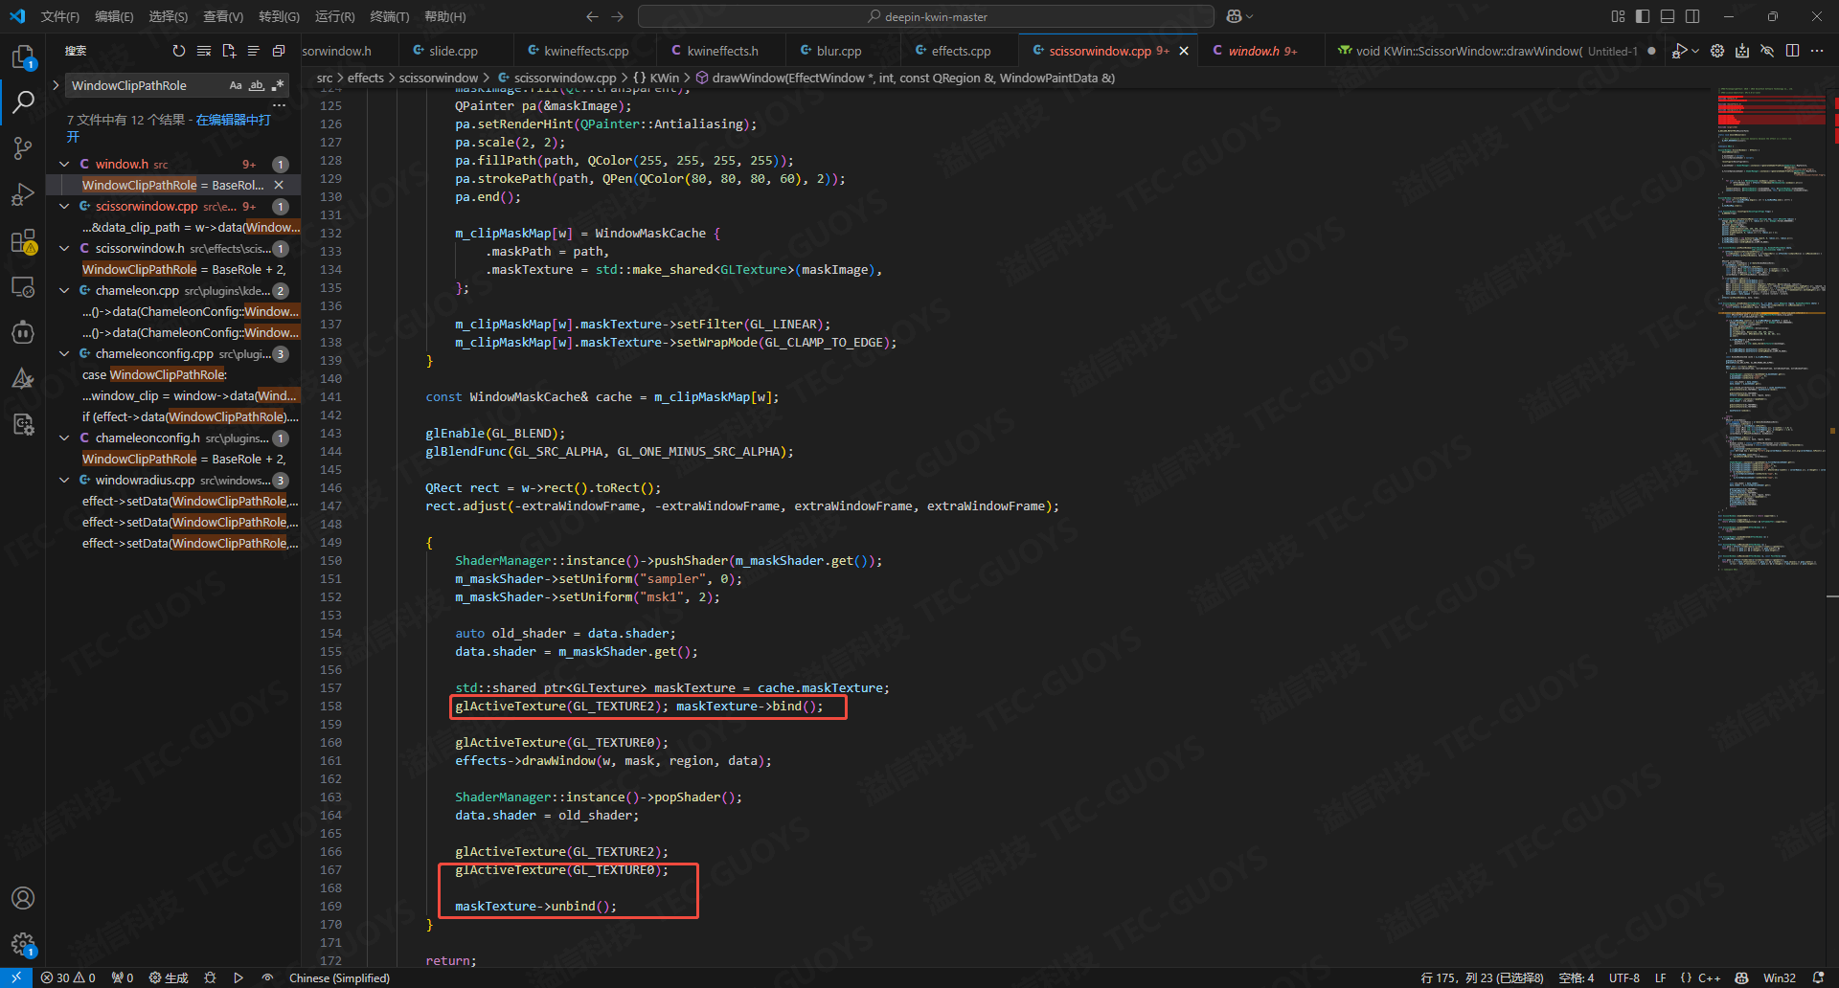Collapse all search results

(279, 51)
